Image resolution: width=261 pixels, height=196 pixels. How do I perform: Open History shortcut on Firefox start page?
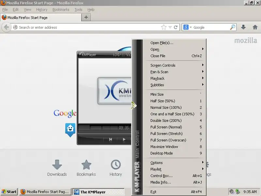[116, 168]
